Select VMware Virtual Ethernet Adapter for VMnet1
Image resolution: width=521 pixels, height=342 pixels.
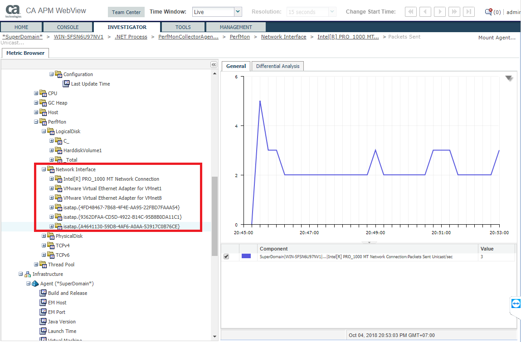[x=112, y=188]
